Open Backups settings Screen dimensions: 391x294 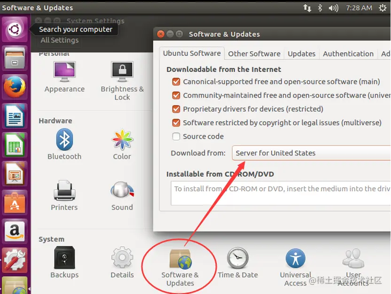click(64, 263)
